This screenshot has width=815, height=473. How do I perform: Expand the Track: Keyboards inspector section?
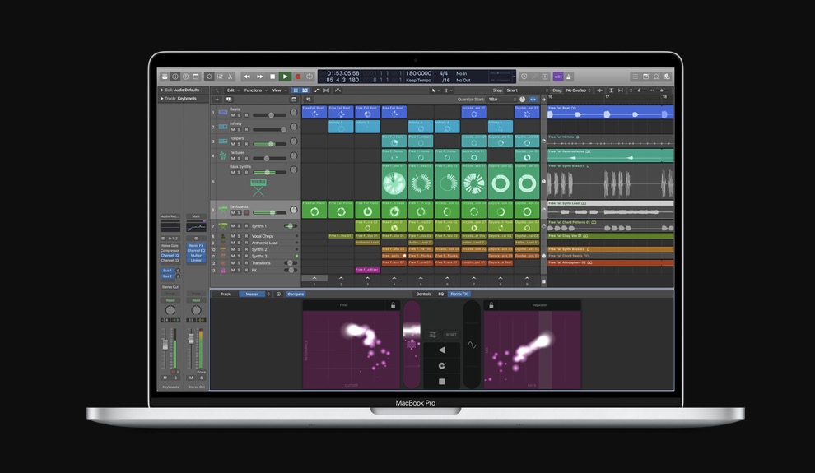point(162,99)
